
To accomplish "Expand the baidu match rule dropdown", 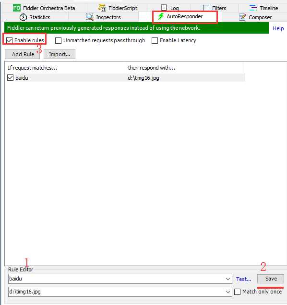I will coord(228,279).
